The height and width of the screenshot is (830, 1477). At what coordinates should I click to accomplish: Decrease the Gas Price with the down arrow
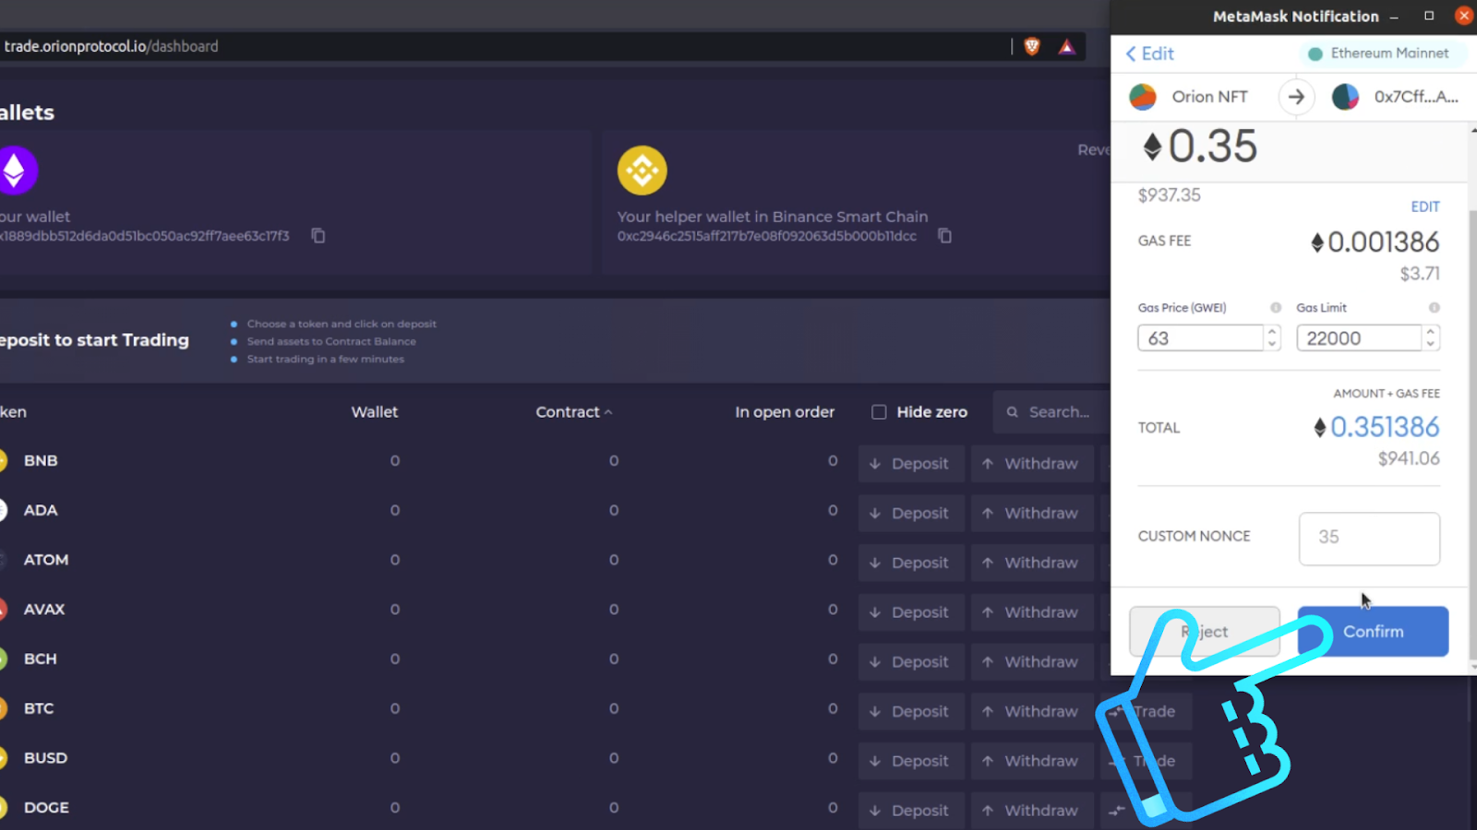tap(1272, 344)
